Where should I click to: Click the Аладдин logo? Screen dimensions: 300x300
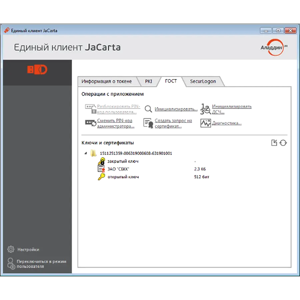(274, 47)
